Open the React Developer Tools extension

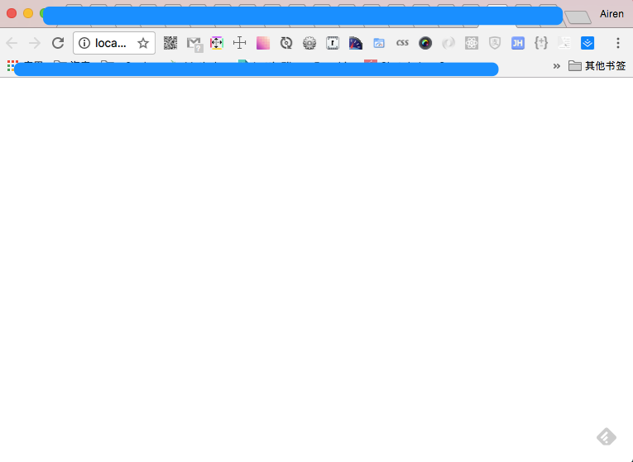472,43
